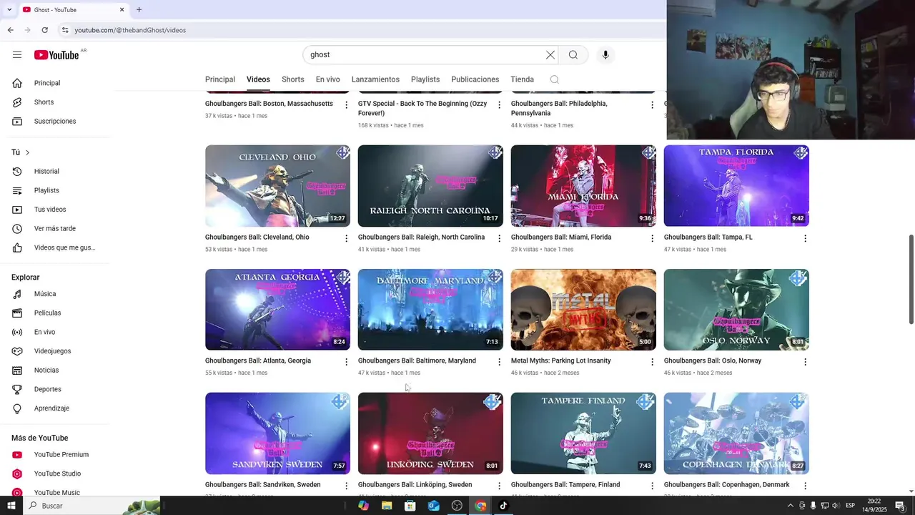Play the Tampa Florida video thumbnail
Viewport: 915px width, 515px height.
pyautogui.click(x=736, y=186)
